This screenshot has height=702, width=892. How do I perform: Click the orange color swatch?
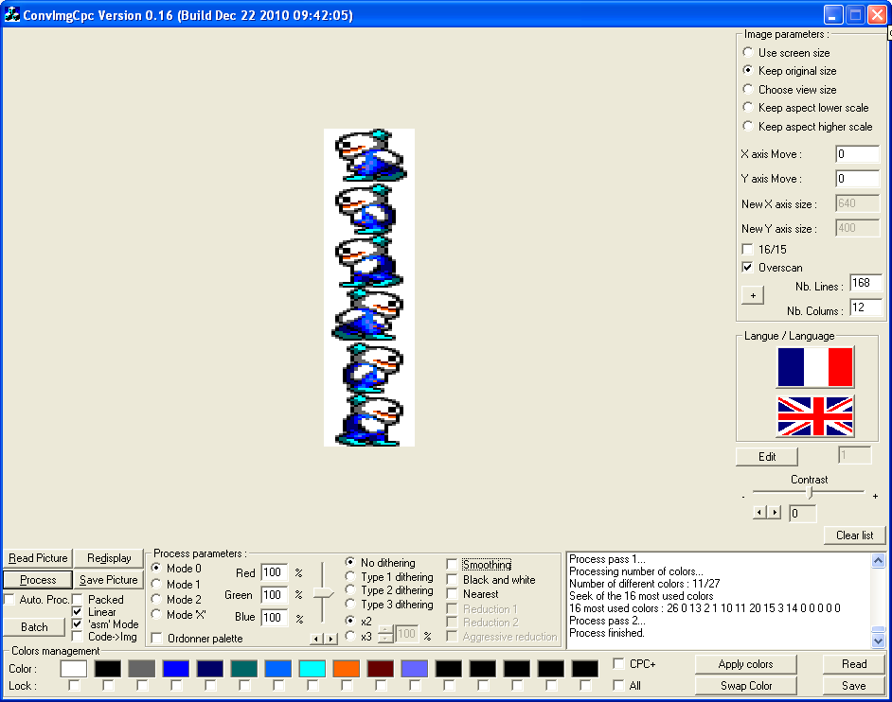[x=347, y=669]
